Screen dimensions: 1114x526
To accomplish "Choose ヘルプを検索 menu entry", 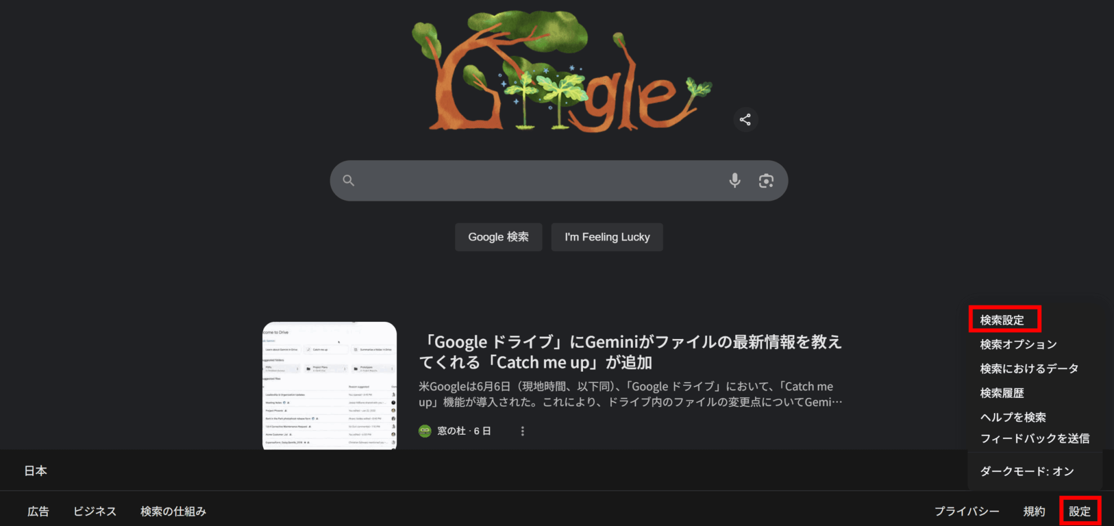I will (1013, 417).
